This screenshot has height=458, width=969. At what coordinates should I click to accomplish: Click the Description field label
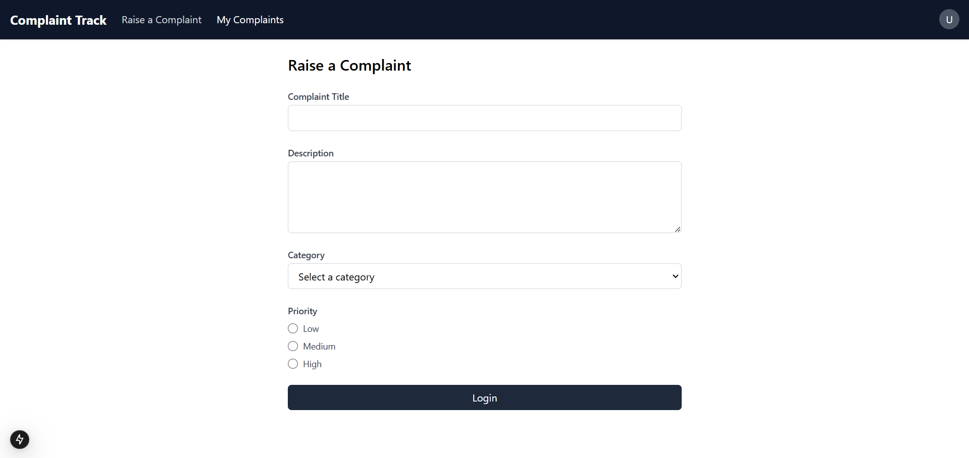pos(311,153)
